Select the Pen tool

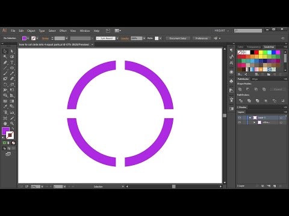tap(5, 62)
